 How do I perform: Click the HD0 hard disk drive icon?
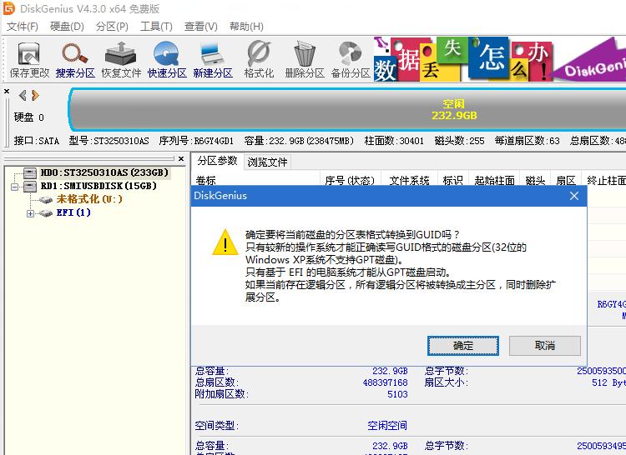point(29,172)
